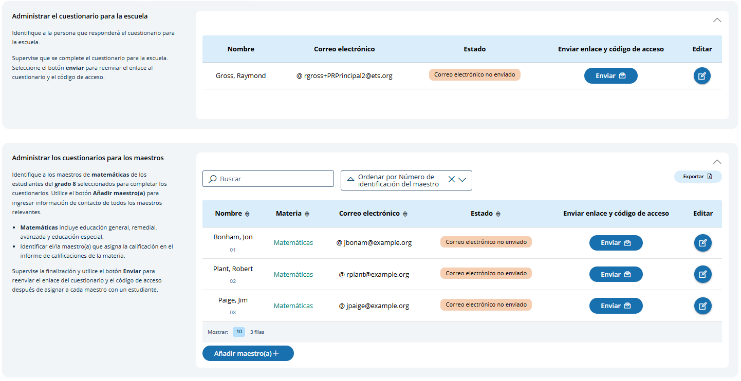The width and height of the screenshot is (741, 381).
Task: Click Añadir maestro(a) button
Action: (248, 353)
